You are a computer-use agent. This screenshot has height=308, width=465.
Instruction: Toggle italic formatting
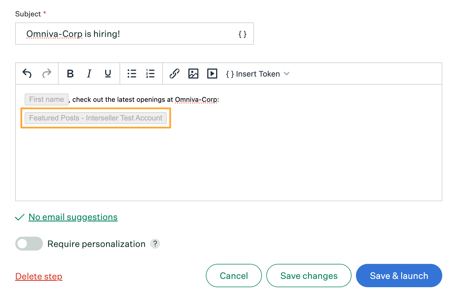89,74
